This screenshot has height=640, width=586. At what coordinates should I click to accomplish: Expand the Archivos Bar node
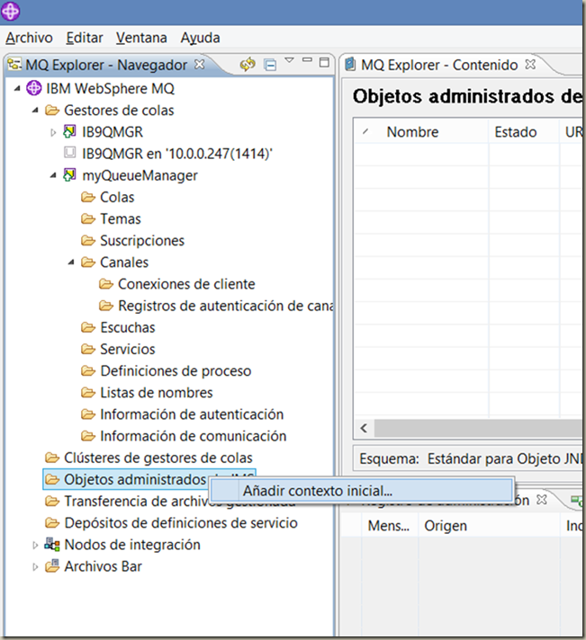click(35, 566)
